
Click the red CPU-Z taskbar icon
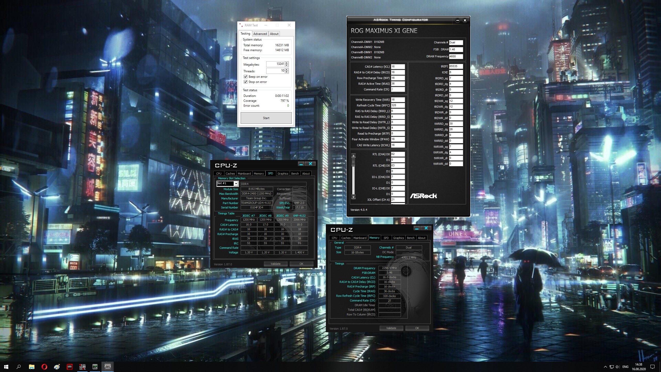[70, 367]
